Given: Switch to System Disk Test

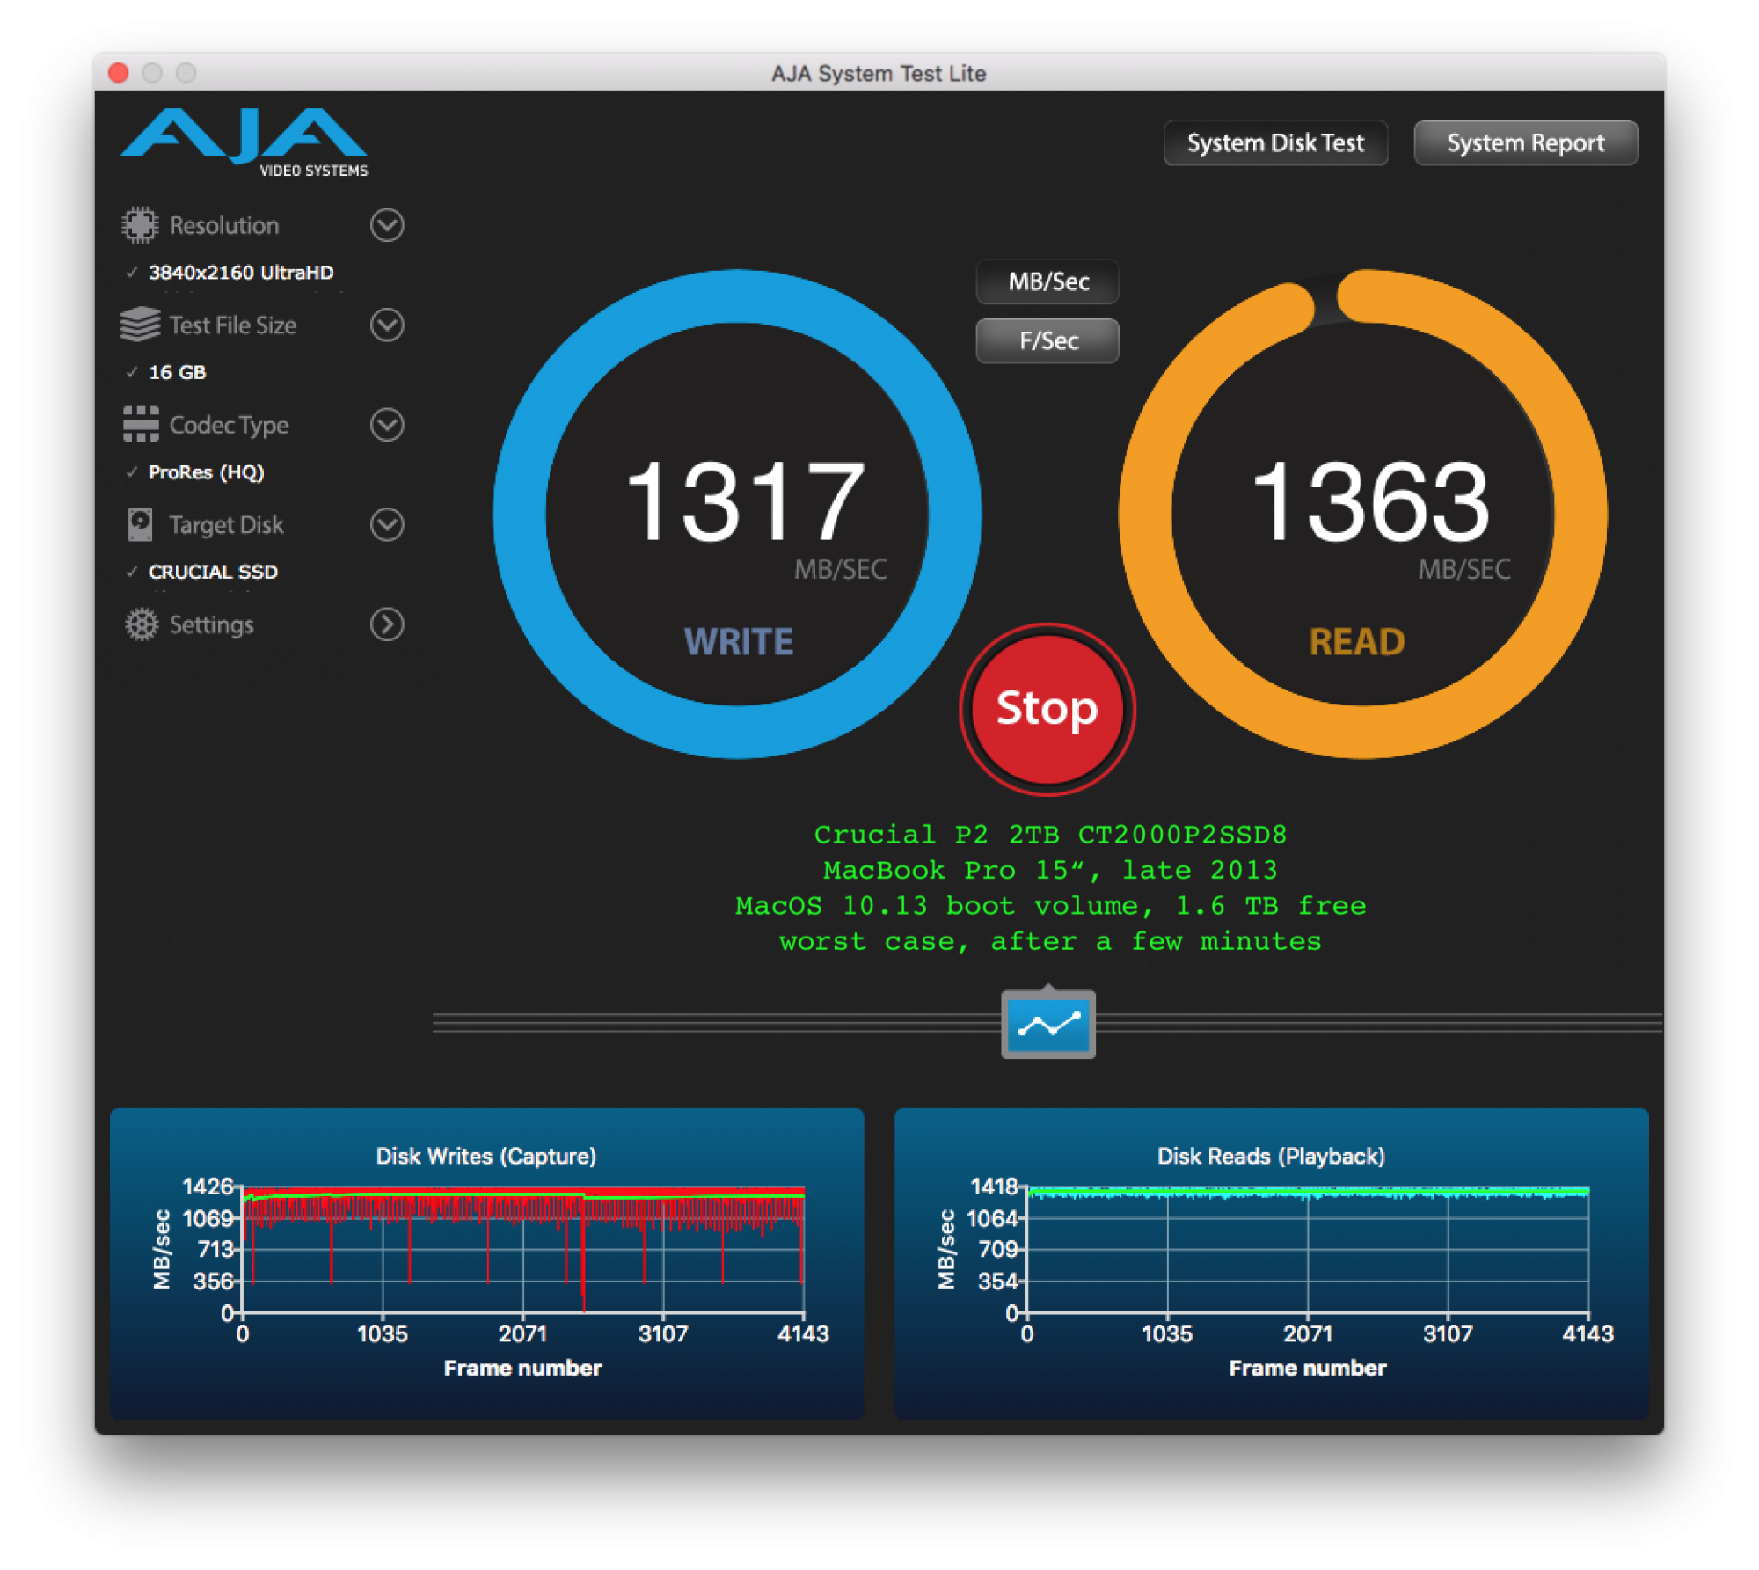Looking at the screenshot, I should [x=1274, y=142].
